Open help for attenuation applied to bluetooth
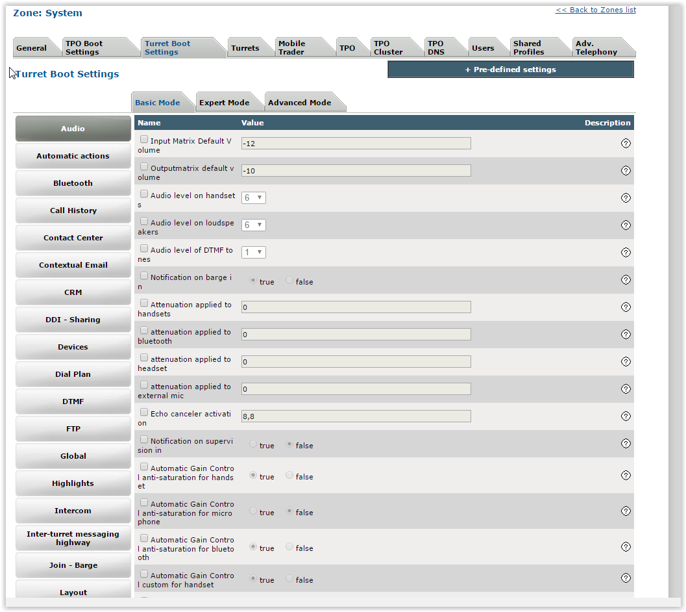This screenshot has width=686, height=612. (x=626, y=334)
